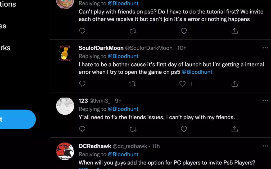Viewport: 271px width, 169px height.
Task: Share the ps5 tutorial question tweet
Action: 234,31
